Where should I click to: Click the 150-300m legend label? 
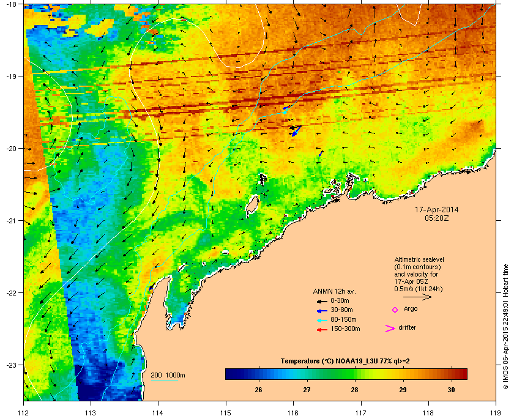[x=346, y=329]
